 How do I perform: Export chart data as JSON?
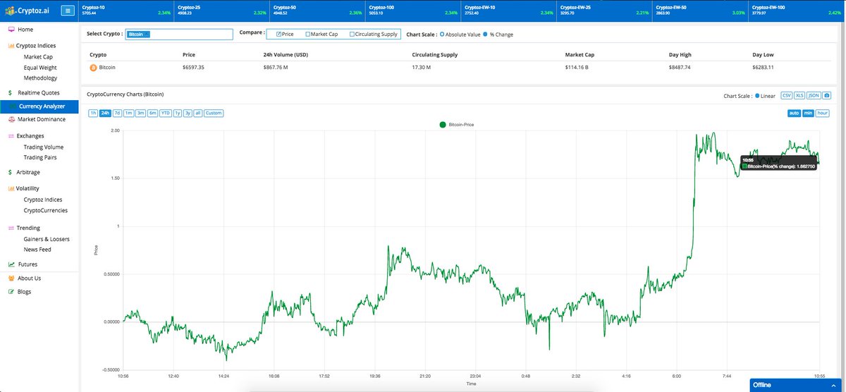pyautogui.click(x=814, y=95)
